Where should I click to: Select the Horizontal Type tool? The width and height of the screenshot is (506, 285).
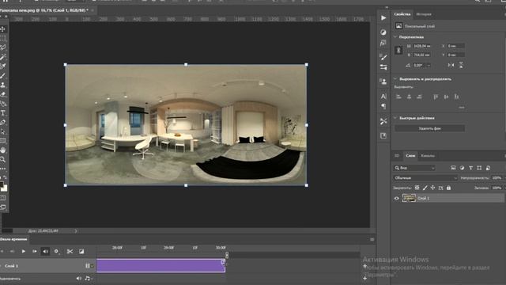tap(3, 113)
